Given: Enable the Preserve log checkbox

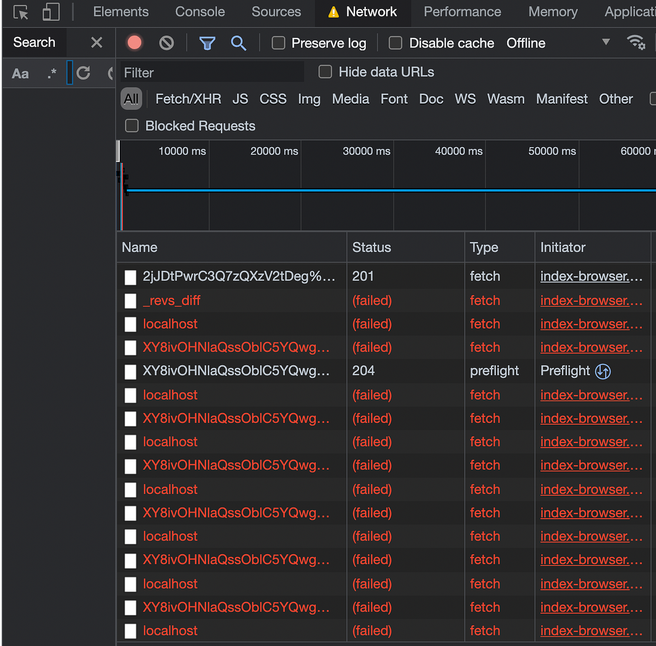Looking at the screenshot, I should tap(278, 43).
